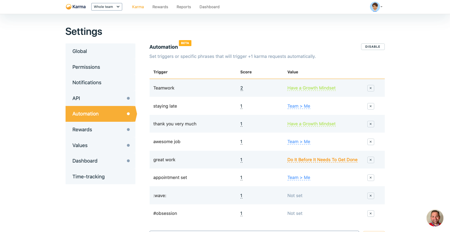Edit awesome job score
The width and height of the screenshot is (450, 232).
click(241, 142)
